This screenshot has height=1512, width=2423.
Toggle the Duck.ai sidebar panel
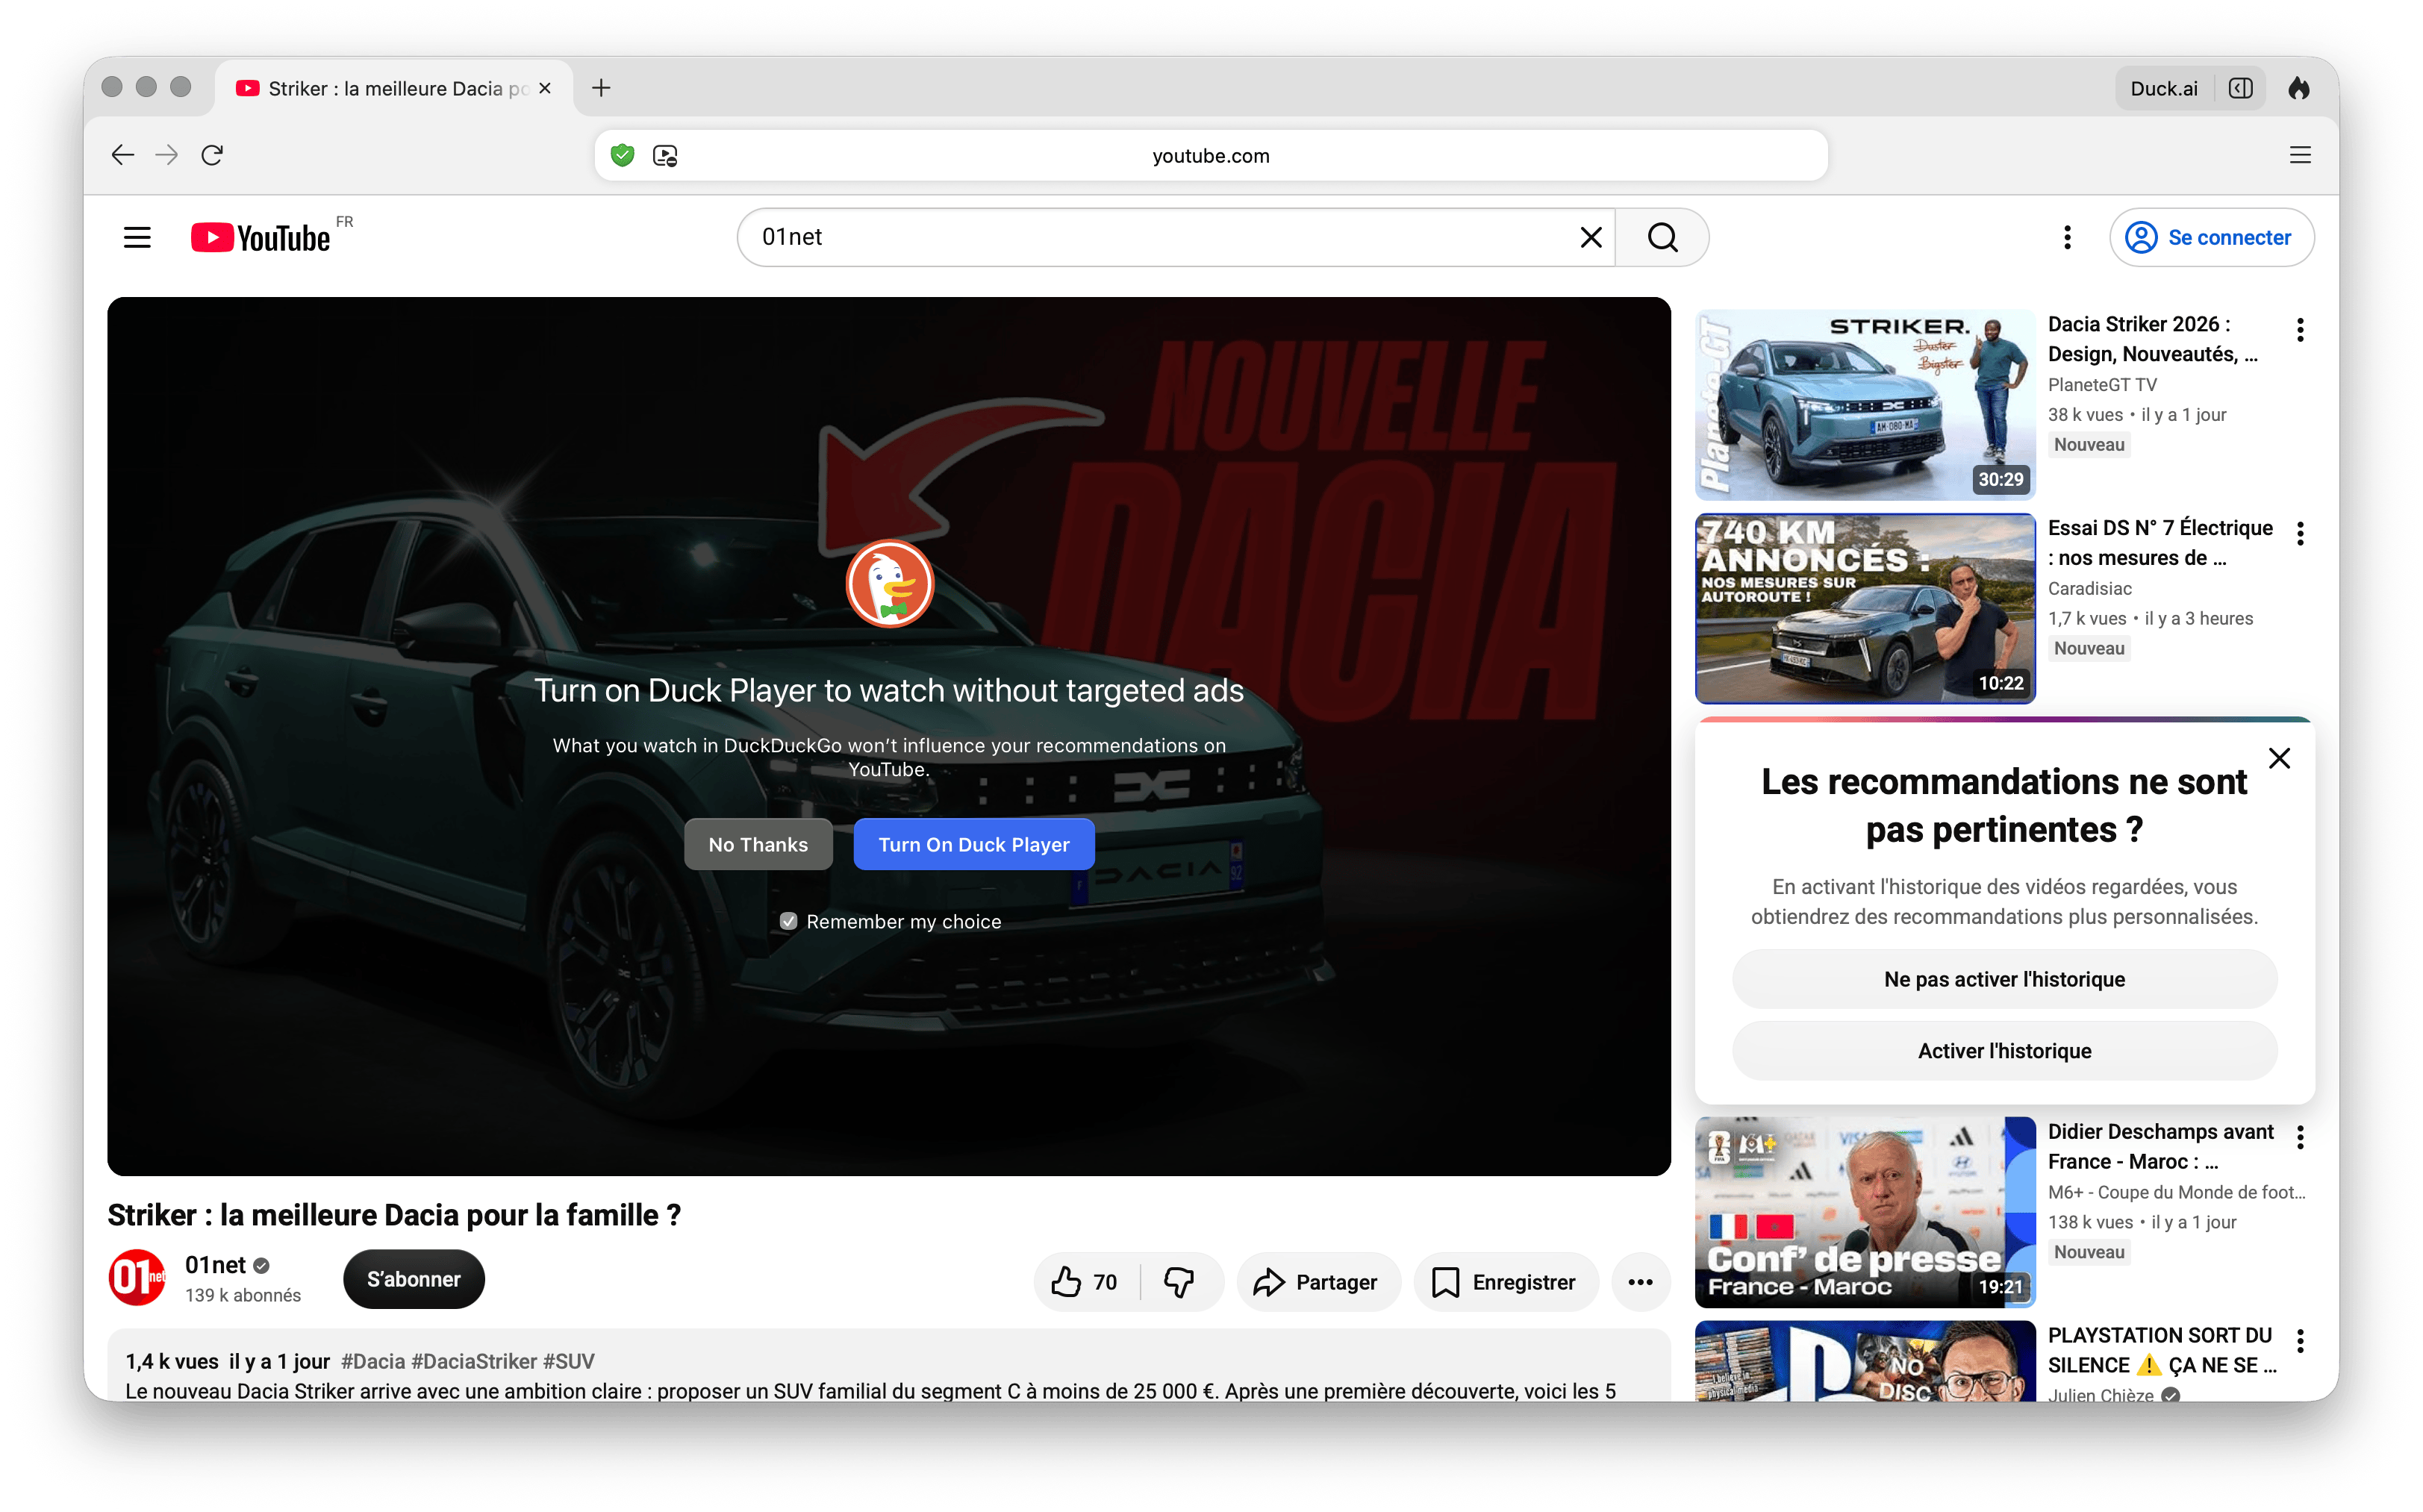coord(2241,88)
